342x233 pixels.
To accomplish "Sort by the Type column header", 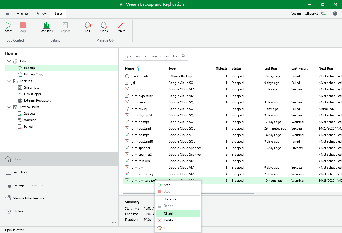I will point(172,68).
